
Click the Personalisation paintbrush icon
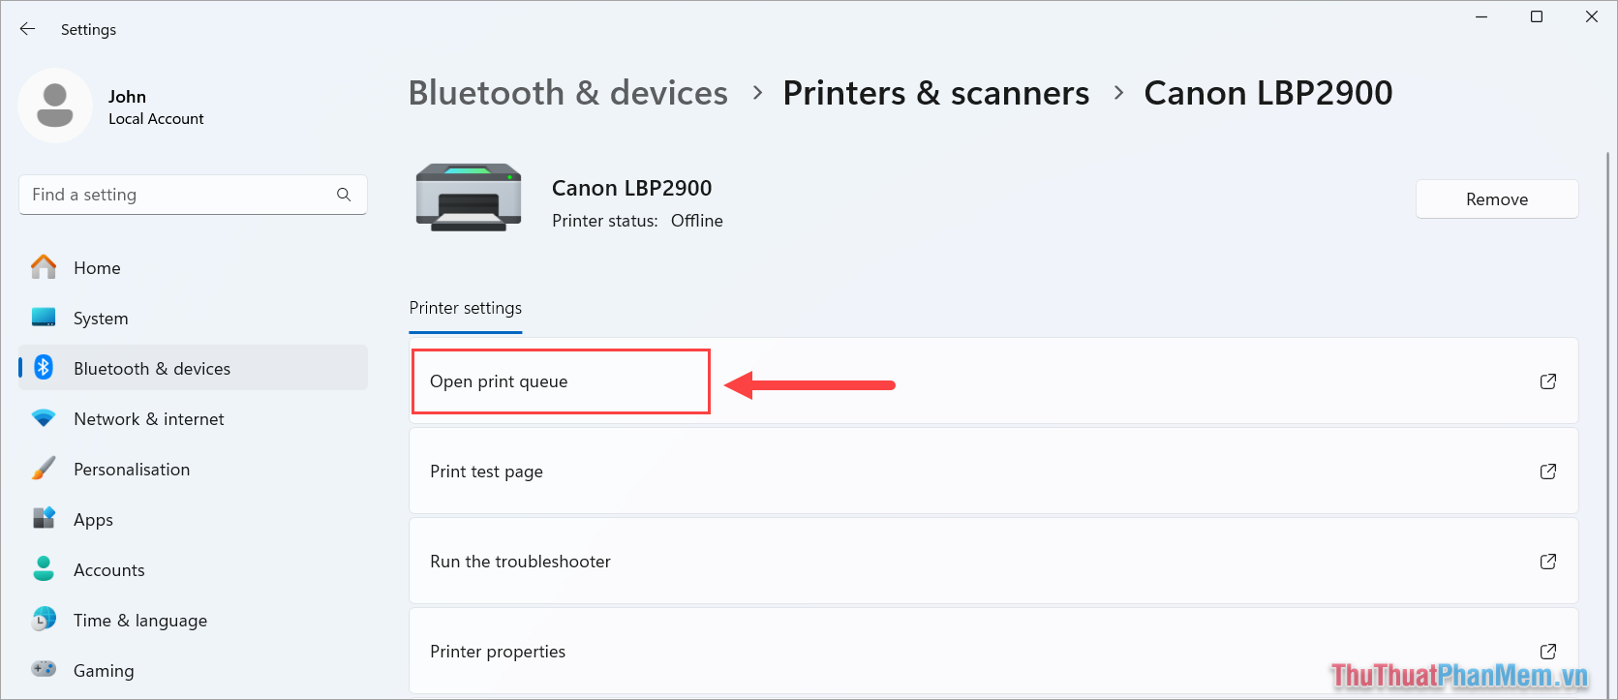44,469
